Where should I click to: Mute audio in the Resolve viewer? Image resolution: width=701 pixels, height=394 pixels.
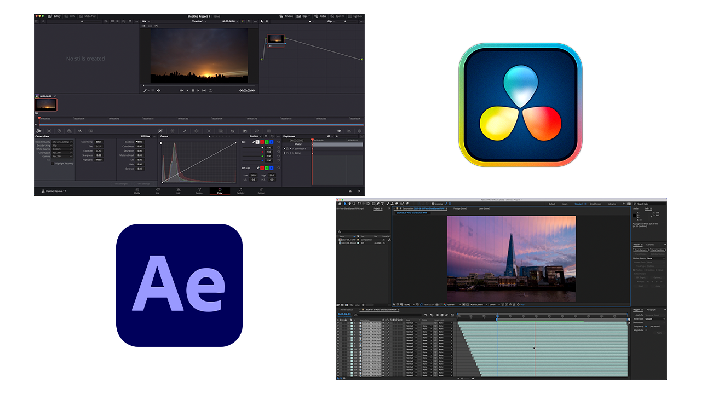click(159, 90)
